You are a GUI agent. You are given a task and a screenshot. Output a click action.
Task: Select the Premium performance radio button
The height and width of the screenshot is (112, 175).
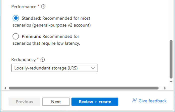[16, 36]
